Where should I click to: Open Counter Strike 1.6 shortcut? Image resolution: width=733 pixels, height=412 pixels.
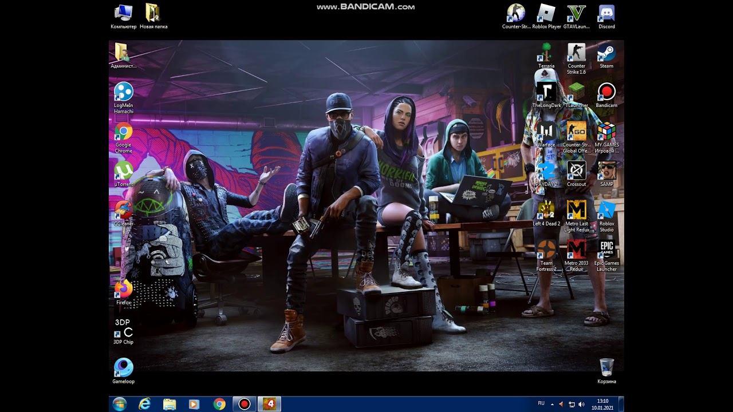click(576, 58)
